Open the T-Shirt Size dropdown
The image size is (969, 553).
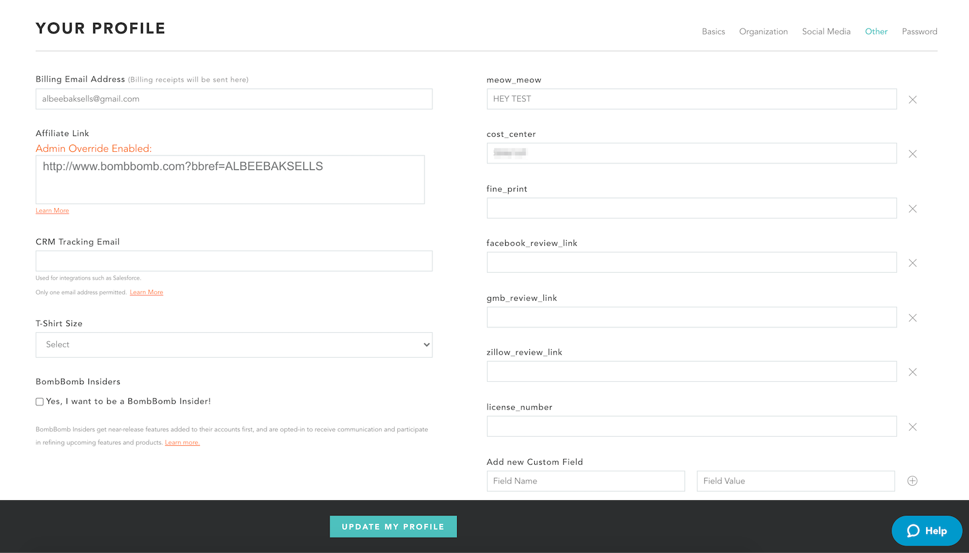(x=234, y=345)
